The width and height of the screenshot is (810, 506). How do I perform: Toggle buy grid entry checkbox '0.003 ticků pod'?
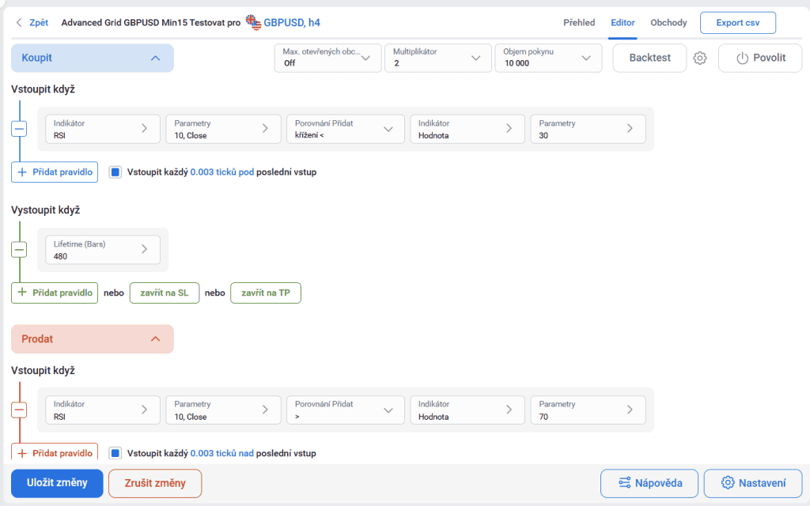tap(115, 172)
